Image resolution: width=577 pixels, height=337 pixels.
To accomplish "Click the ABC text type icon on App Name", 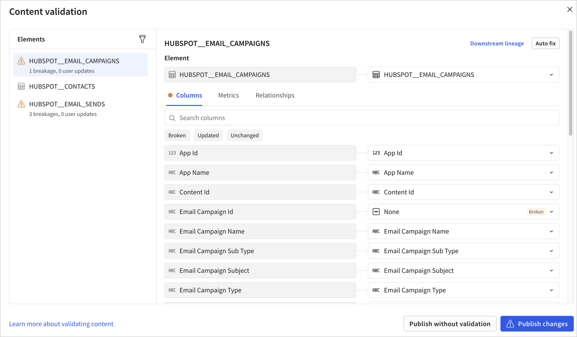I will point(172,172).
